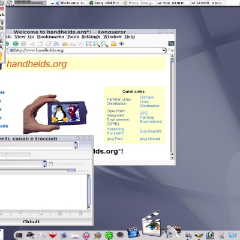This screenshot has width=240, height=240.
Task: Open the GPE Palmtop Environment link
Action: tap(151, 117)
